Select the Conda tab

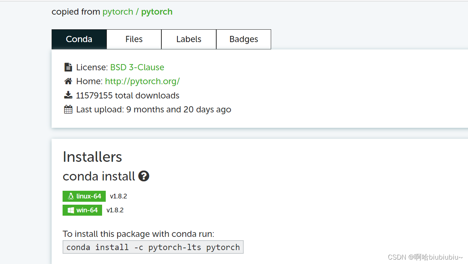point(79,39)
